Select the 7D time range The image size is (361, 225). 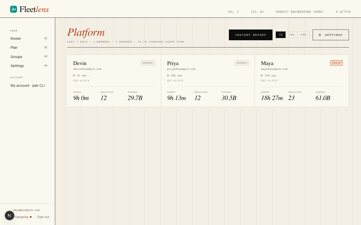(x=281, y=35)
